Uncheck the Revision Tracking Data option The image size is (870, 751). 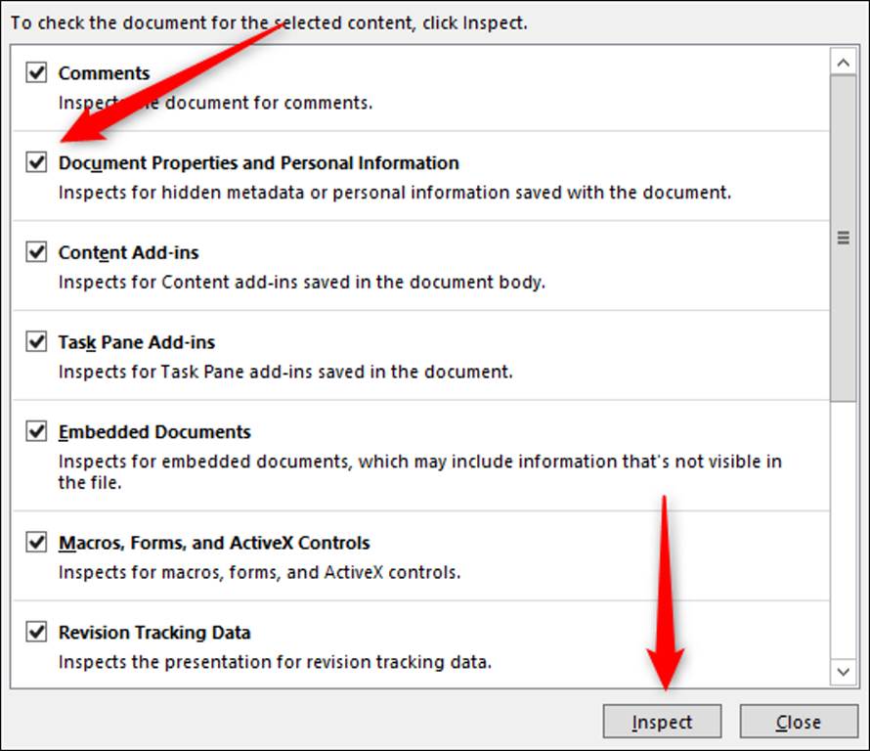click(x=36, y=632)
